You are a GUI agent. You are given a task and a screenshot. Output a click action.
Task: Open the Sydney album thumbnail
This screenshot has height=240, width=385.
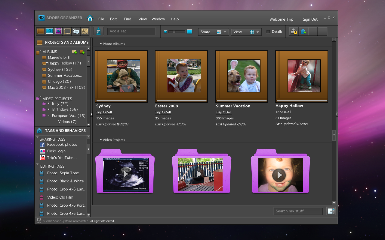[121, 76]
